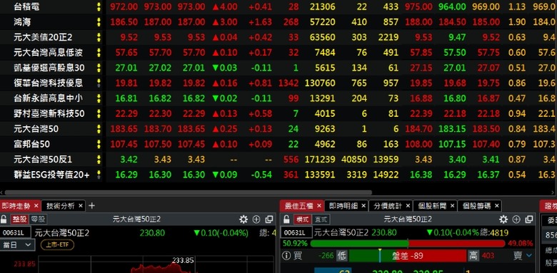This screenshot has height=273, width=557.
Task: Open the 最佳五檔 tab
Action: tap(298, 205)
